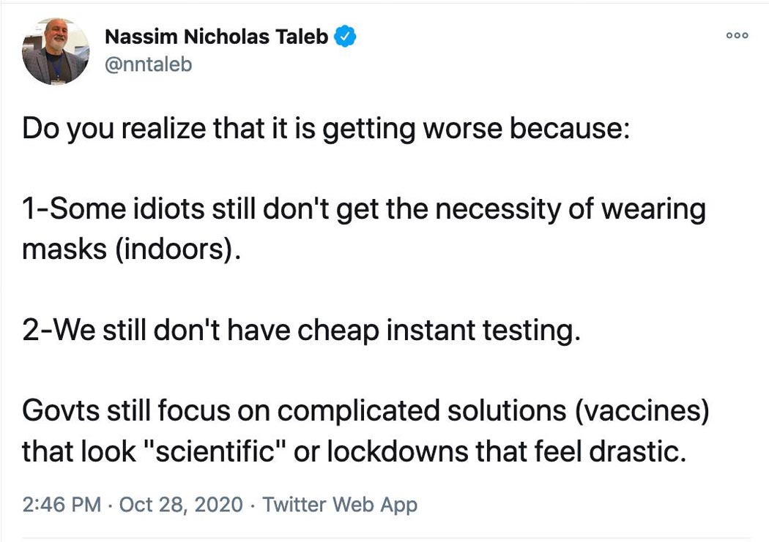Open the tweet's more options ellipsis menu
This screenshot has width=769, height=542.
737,35
